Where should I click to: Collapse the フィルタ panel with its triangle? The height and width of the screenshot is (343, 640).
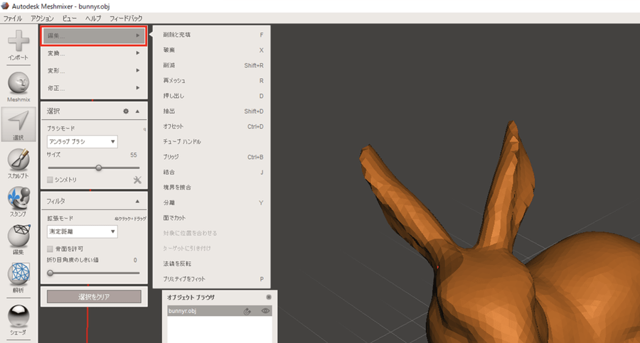coord(137,202)
